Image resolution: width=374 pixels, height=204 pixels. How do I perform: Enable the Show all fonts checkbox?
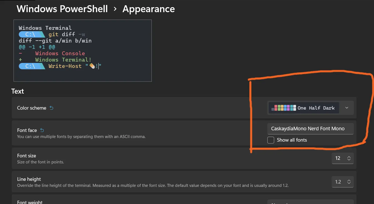click(x=271, y=140)
